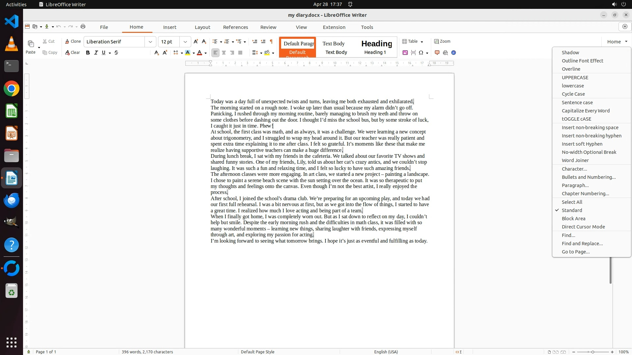Open the font name dropdown
The height and width of the screenshot is (355, 632).
pyautogui.click(x=150, y=42)
